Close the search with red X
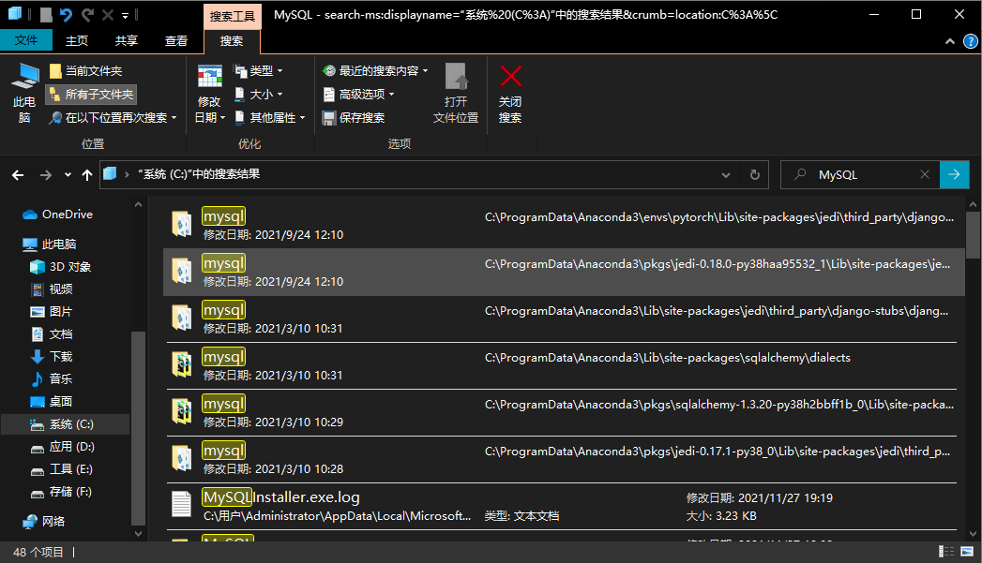Screen dimensions: 982x563 point(510,93)
